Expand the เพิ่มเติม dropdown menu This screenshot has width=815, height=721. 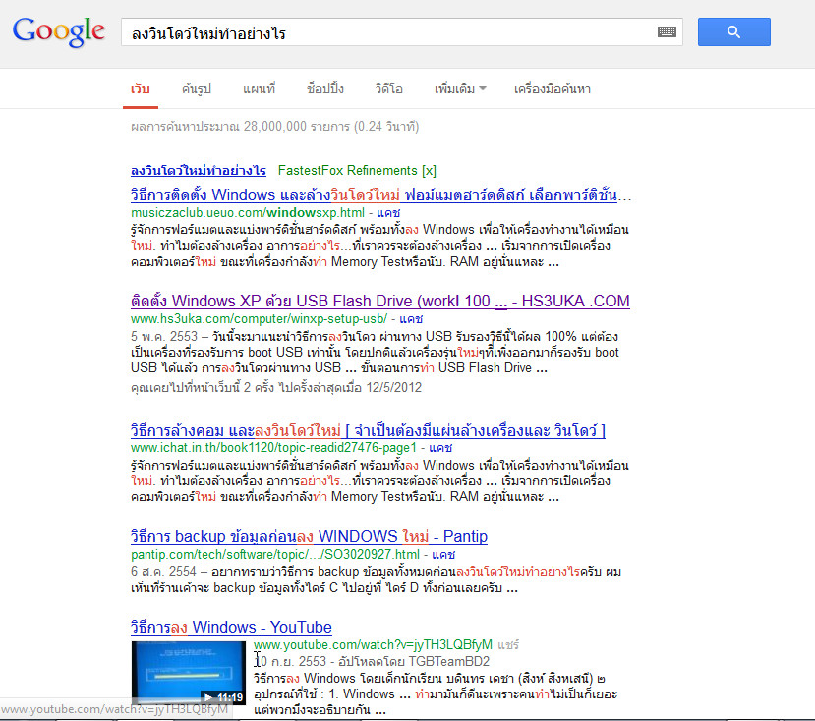[460, 88]
